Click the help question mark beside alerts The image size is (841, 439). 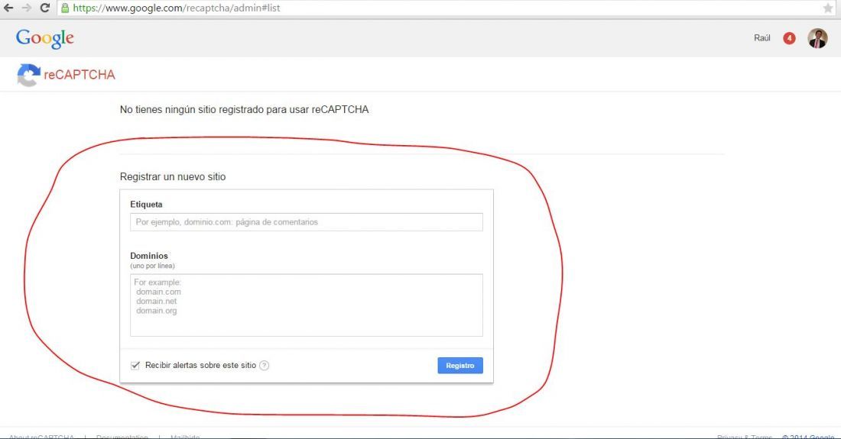264,366
